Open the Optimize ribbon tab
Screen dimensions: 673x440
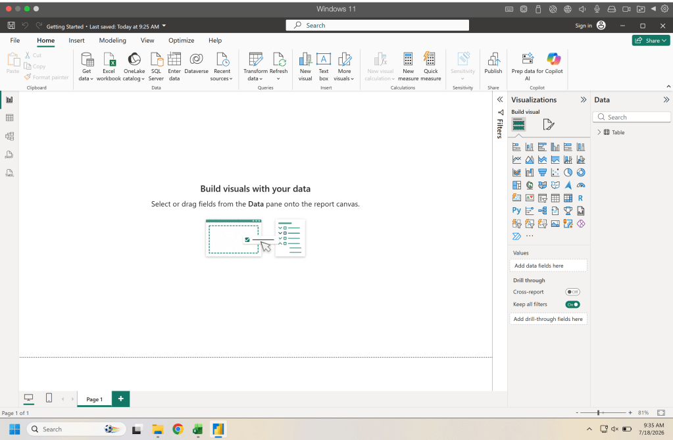pos(181,40)
